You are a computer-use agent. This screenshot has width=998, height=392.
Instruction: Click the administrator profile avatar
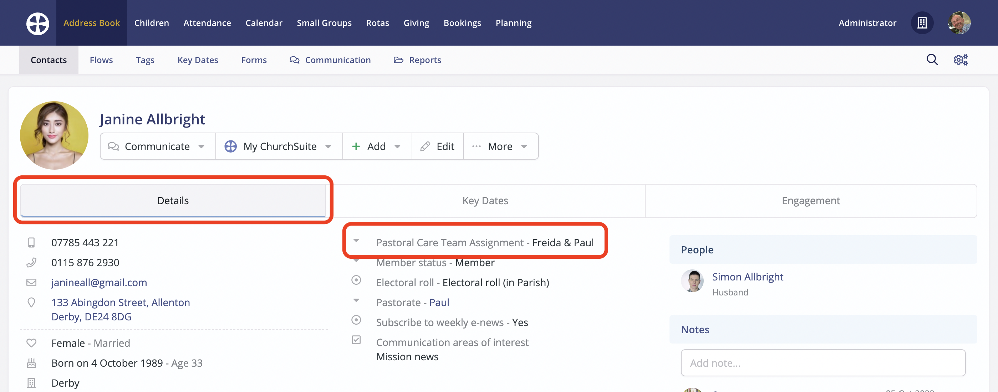pos(959,23)
